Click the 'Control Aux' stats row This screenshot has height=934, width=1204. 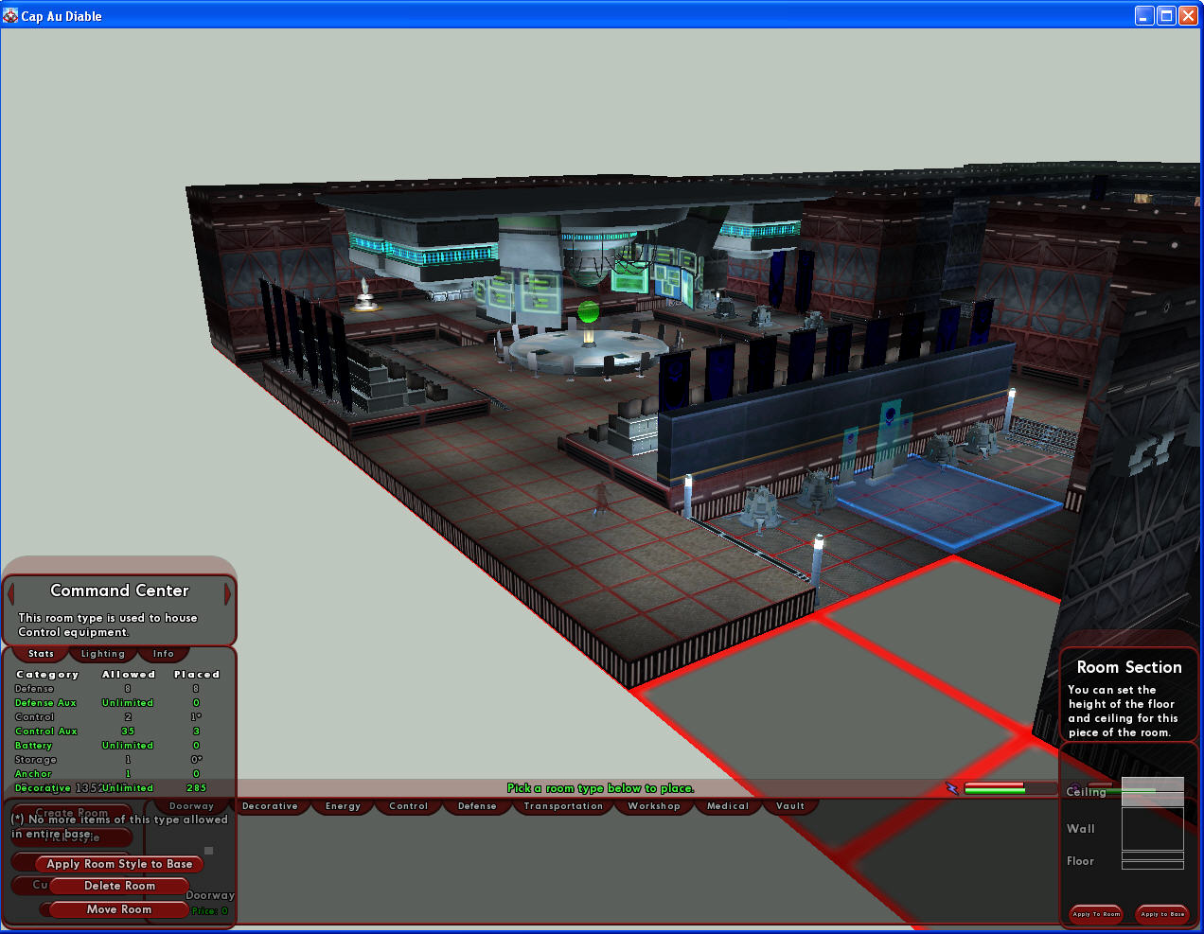119,731
